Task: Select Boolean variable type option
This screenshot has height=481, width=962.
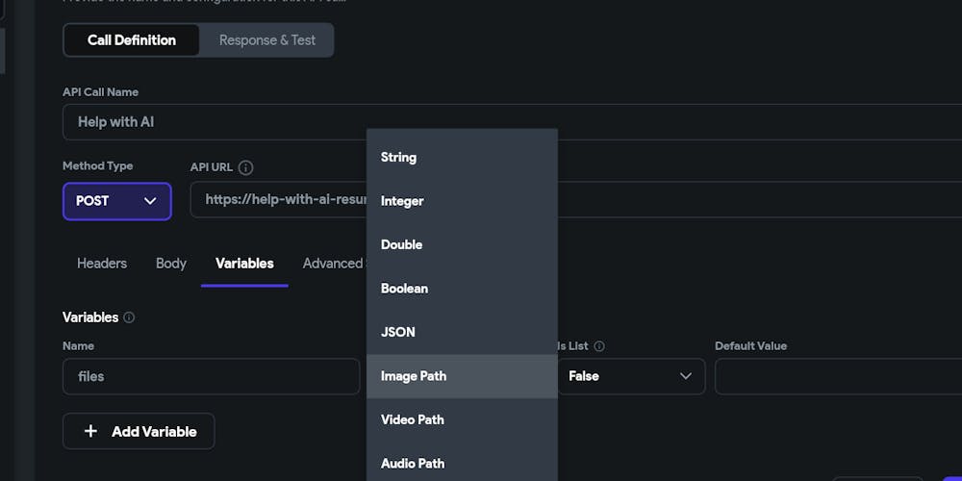Action: click(x=404, y=289)
